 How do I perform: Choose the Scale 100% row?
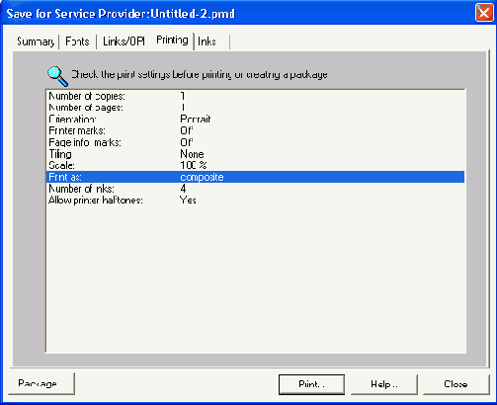coord(256,165)
